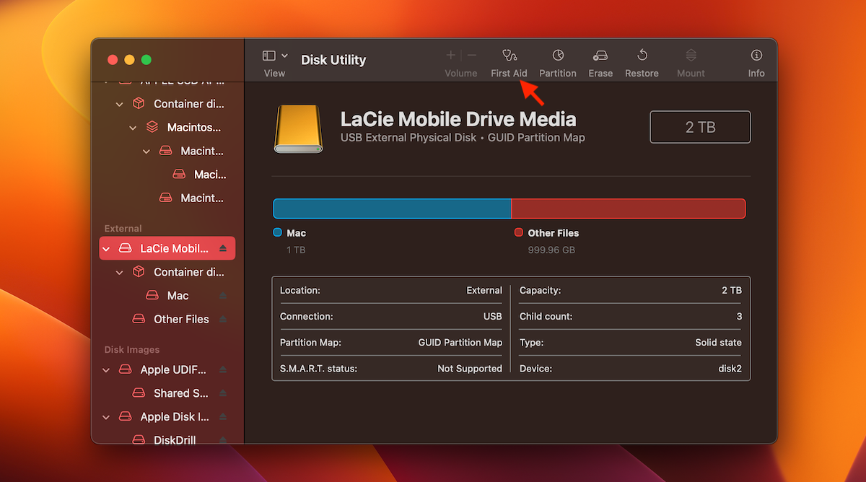
Task: Eject the Apple Disk I... image
Action: click(223, 417)
